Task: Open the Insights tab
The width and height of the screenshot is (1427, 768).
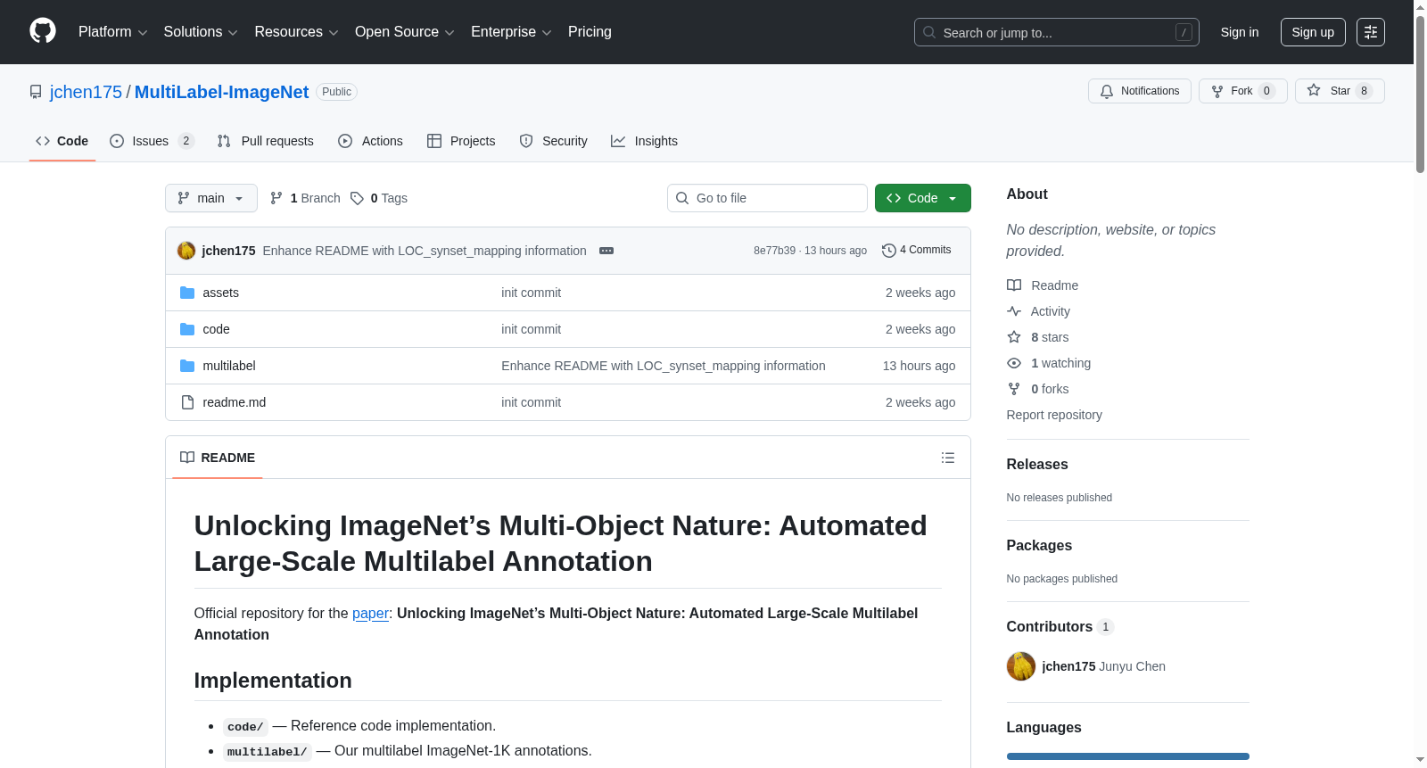Action: 644,141
